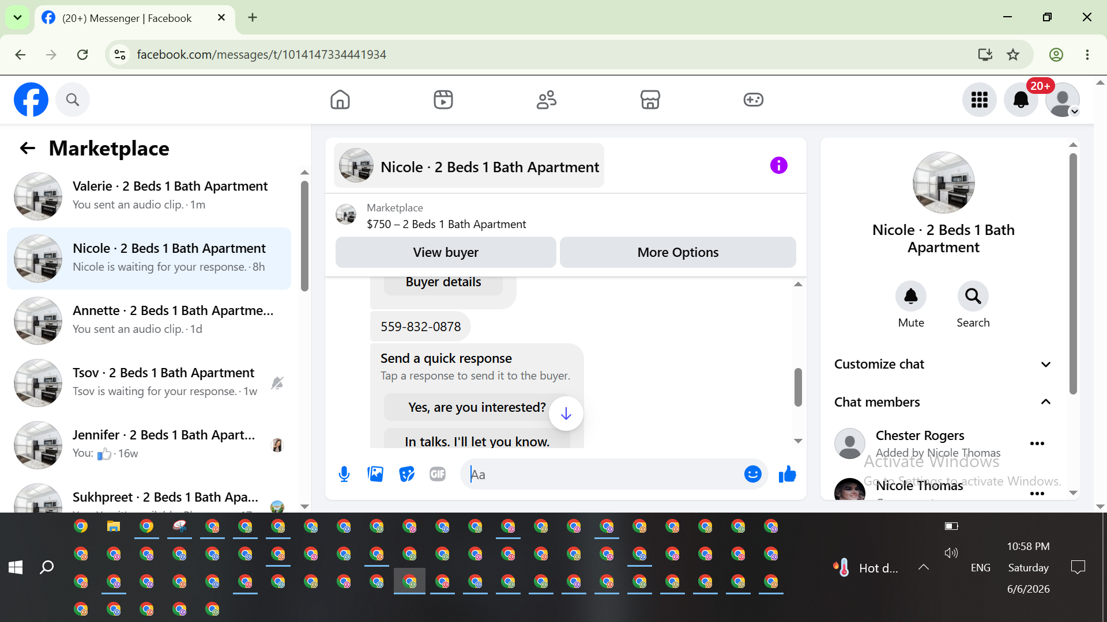Open the emoji picker

(x=753, y=474)
